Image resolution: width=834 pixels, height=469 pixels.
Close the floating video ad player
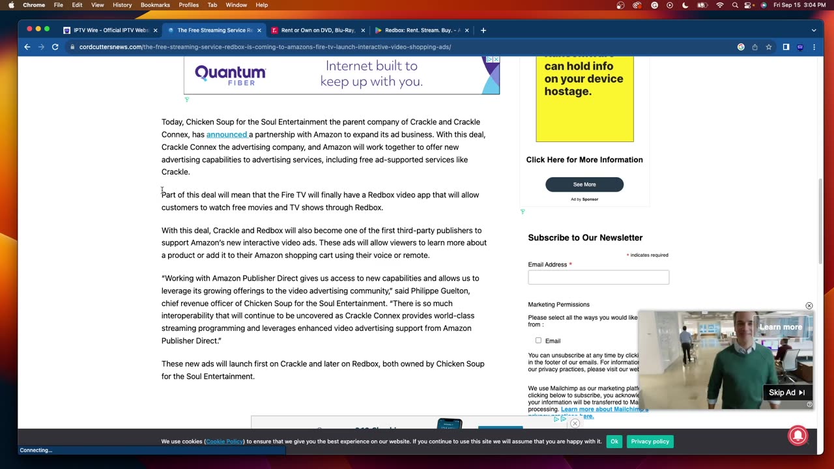point(809,306)
